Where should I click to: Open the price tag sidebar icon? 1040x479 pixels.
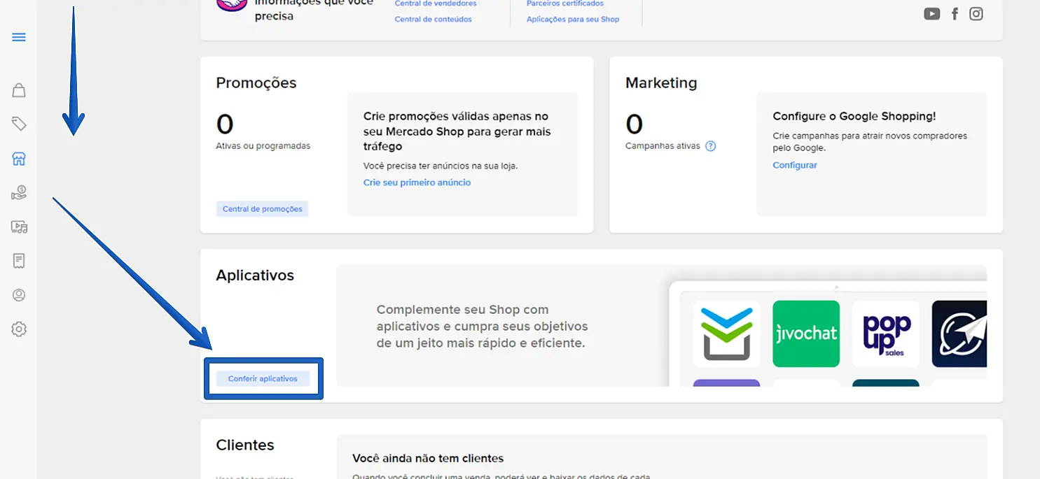[19, 124]
